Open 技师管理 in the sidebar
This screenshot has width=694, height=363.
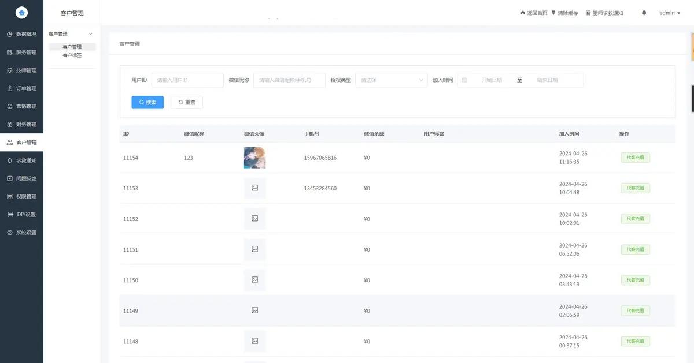pos(21,70)
